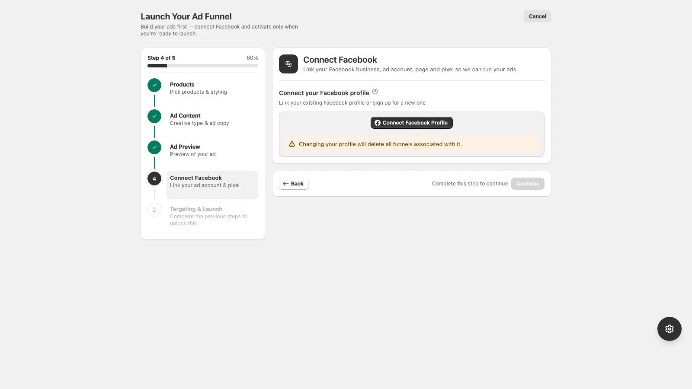The width and height of the screenshot is (692, 389).
Task: Select the locked Targeting & Launch step
Action: (x=212, y=216)
